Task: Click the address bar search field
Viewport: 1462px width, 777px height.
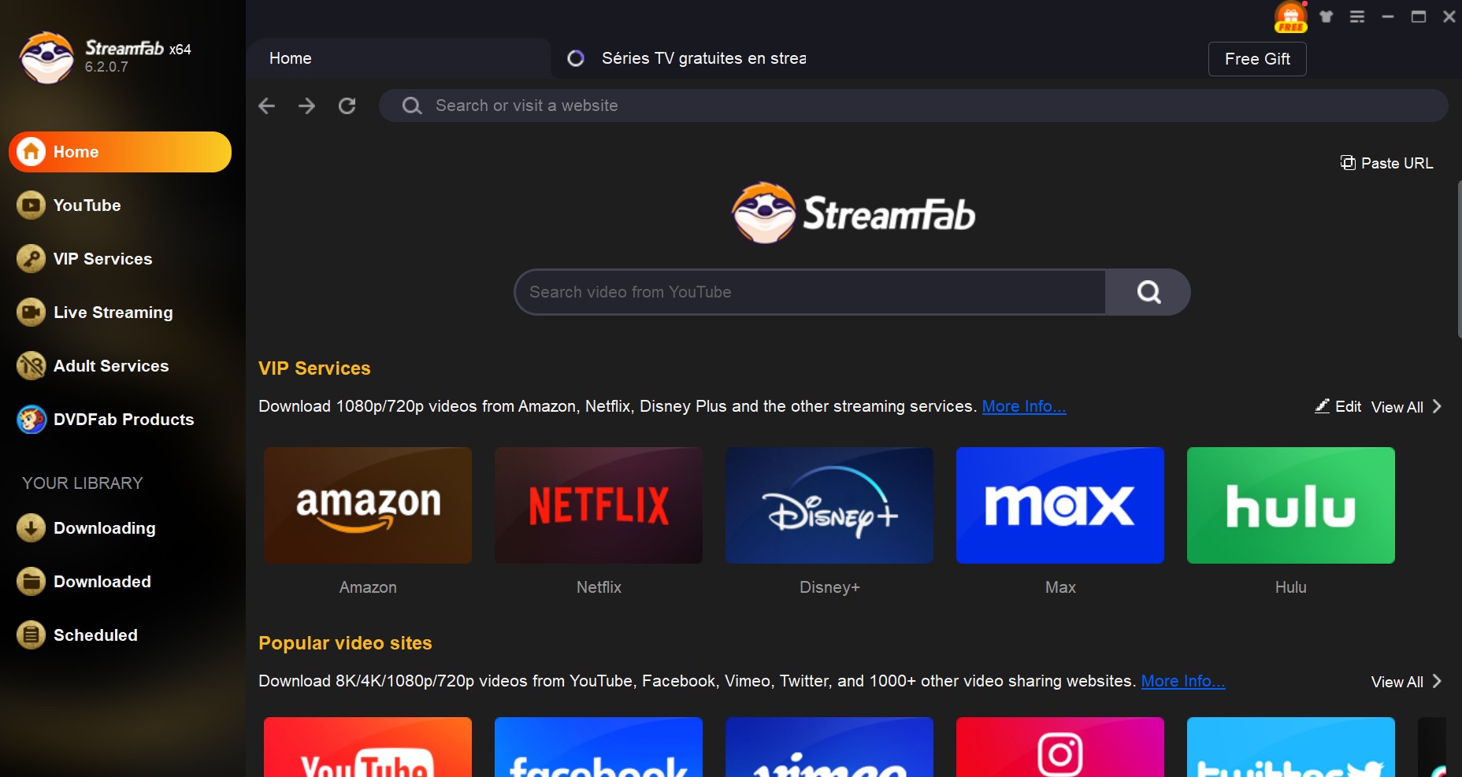Action: pyautogui.click(x=913, y=105)
